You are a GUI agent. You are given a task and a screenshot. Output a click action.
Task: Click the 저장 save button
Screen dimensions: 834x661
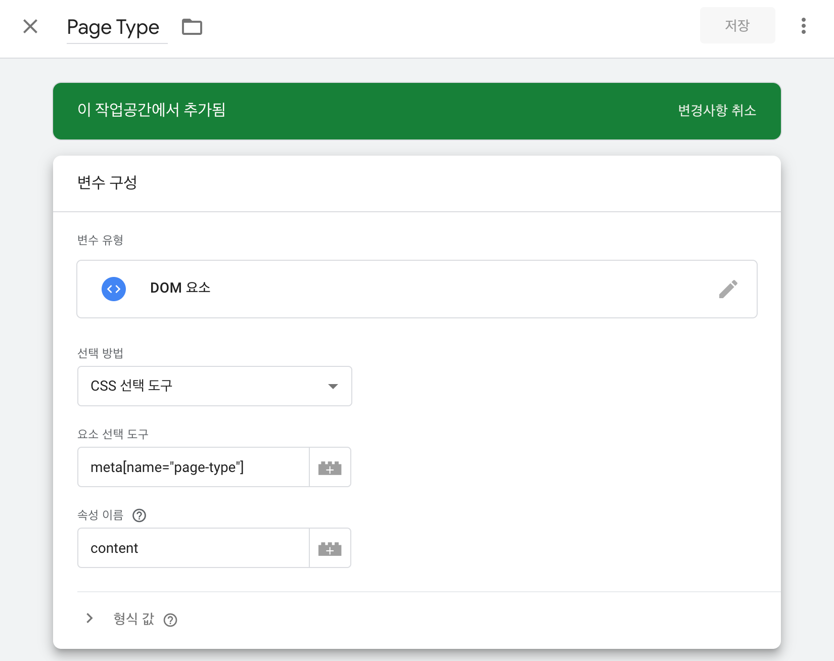click(737, 25)
